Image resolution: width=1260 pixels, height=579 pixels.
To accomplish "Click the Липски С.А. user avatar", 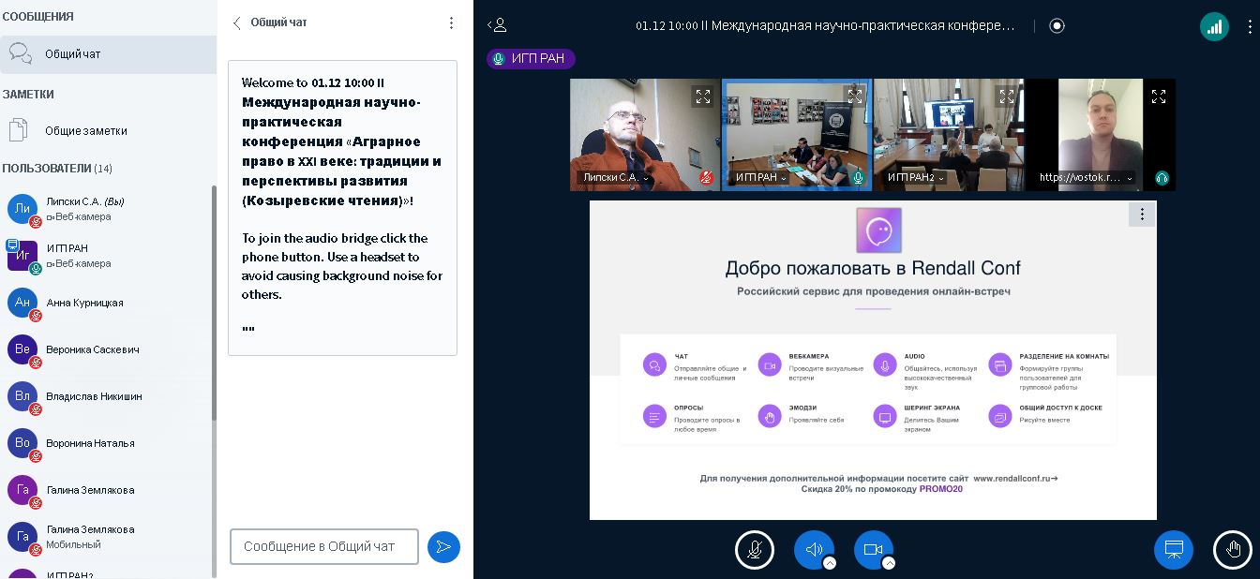I will pyautogui.click(x=22, y=209).
